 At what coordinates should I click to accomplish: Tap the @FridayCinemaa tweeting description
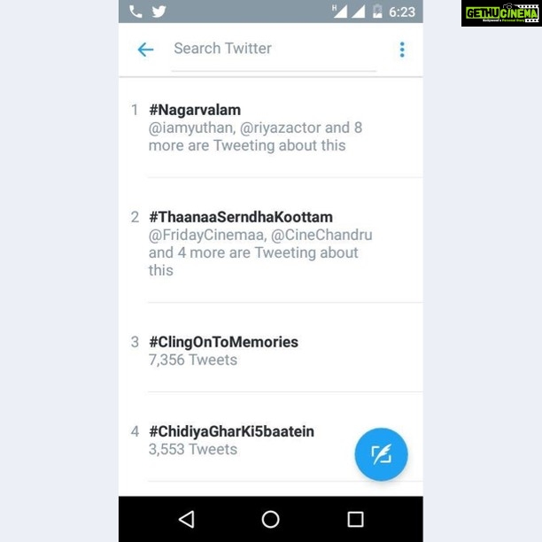point(260,252)
